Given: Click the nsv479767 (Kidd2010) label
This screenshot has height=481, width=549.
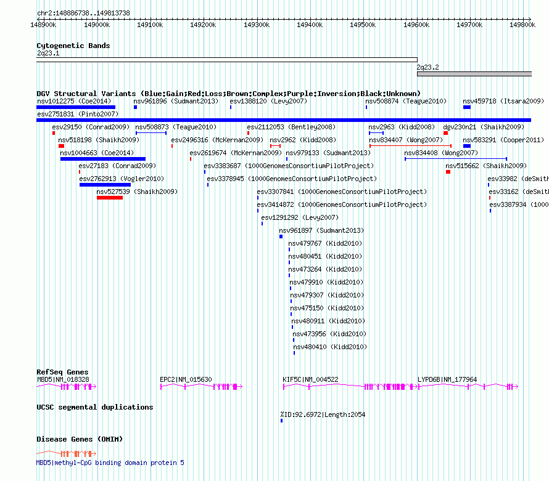Looking at the screenshot, I should pos(325,243).
